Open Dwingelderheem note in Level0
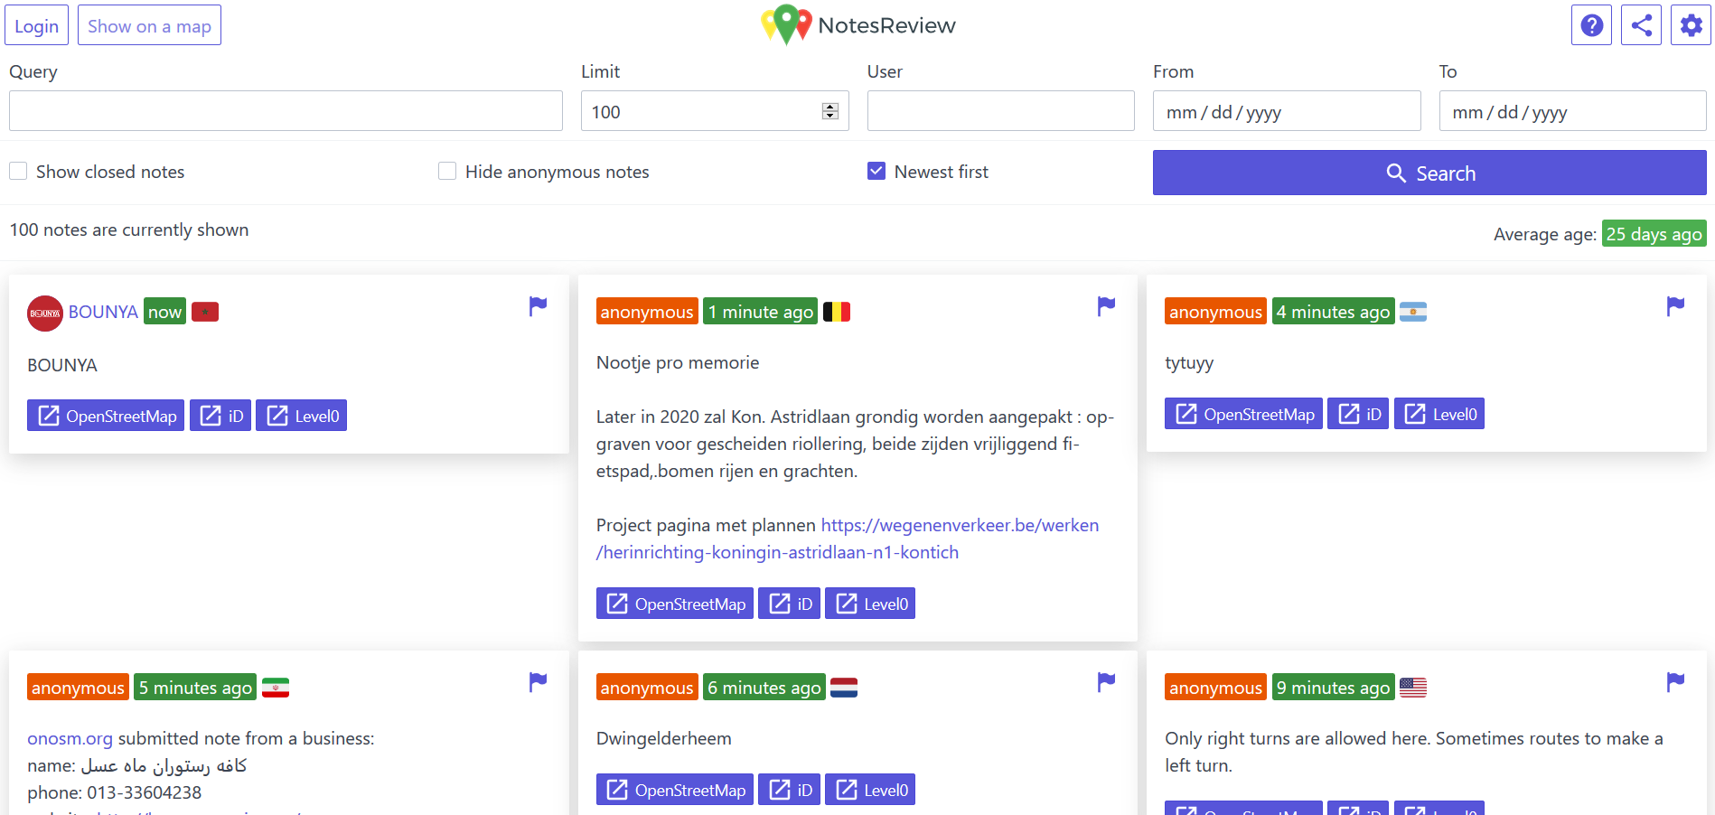The width and height of the screenshot is (1715, 815). [x=870, y=790]
